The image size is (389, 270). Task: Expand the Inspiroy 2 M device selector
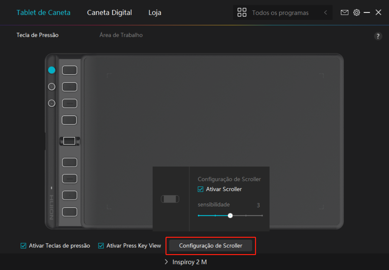click(186, 262)
